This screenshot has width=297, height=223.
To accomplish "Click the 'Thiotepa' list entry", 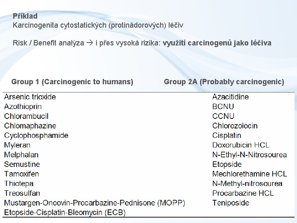I will click(19, 183).
